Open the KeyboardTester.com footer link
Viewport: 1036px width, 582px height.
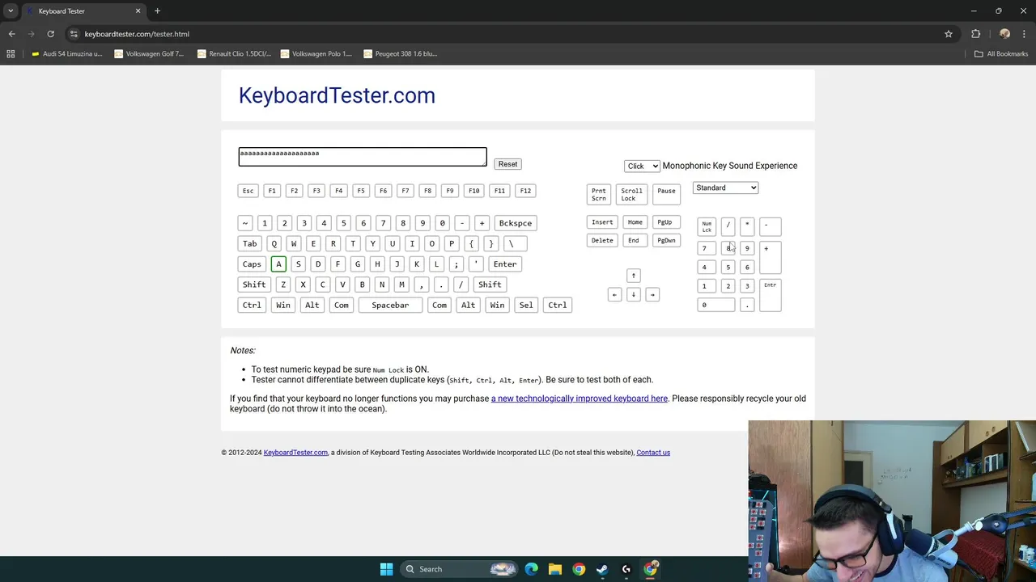295,453
